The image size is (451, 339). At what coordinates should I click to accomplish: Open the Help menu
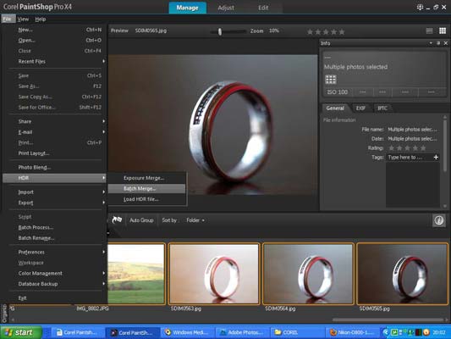41,19
